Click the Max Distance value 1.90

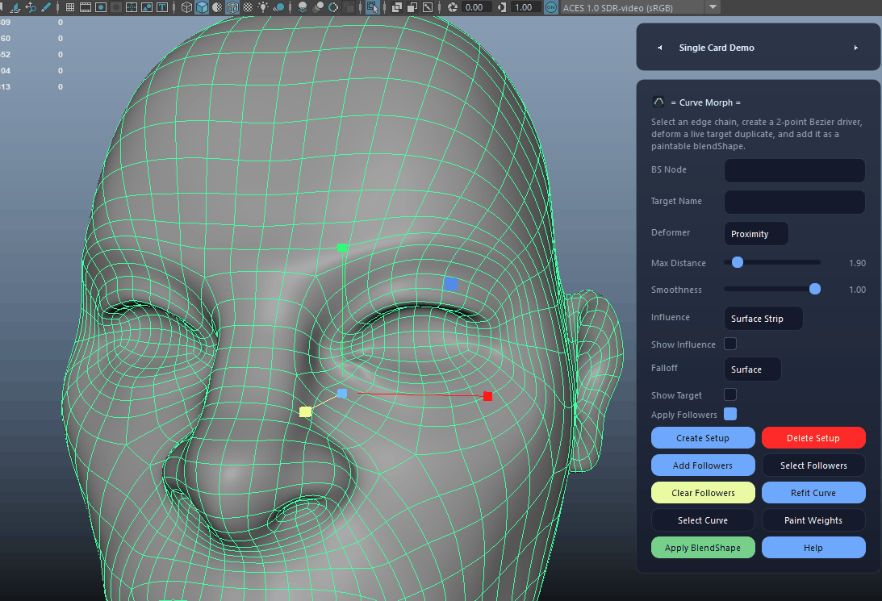click(857, 263)
